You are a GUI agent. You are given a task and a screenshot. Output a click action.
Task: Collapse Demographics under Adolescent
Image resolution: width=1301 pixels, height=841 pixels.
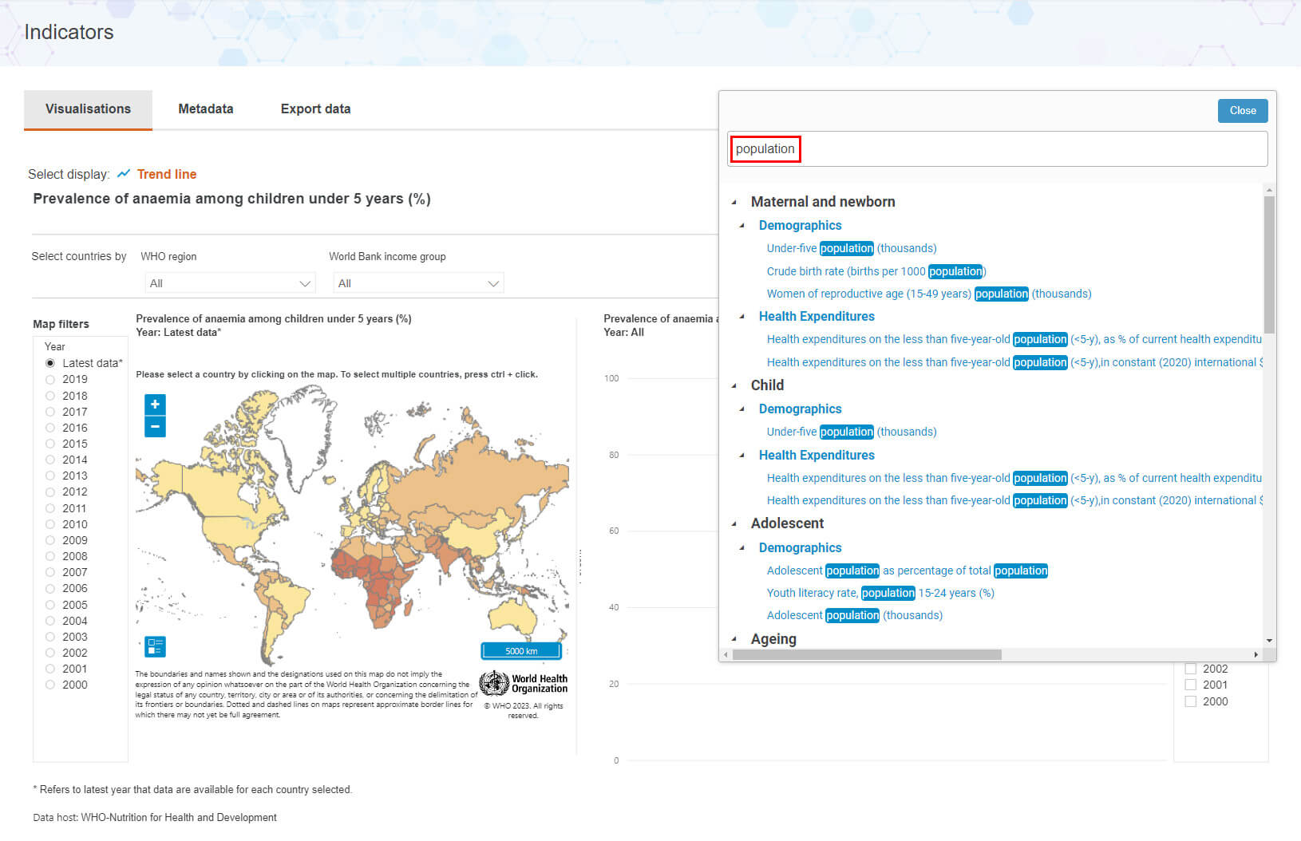click(742, 548)
